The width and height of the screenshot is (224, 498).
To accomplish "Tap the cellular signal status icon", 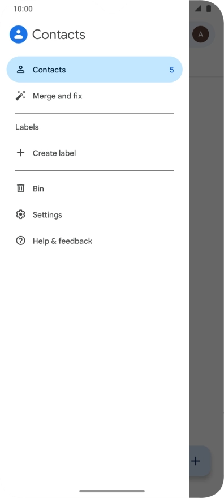I will click(x=199, y=8).
